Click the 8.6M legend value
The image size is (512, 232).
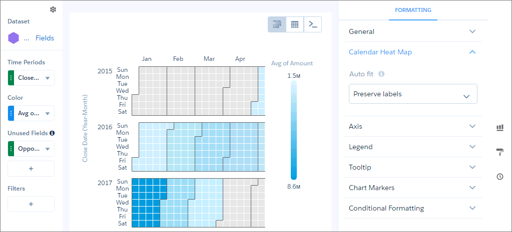pos(294,187)
